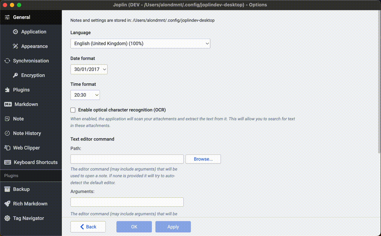Screen dimensions: 381x236
Task: Open the Application settings section
Action: 31,32
